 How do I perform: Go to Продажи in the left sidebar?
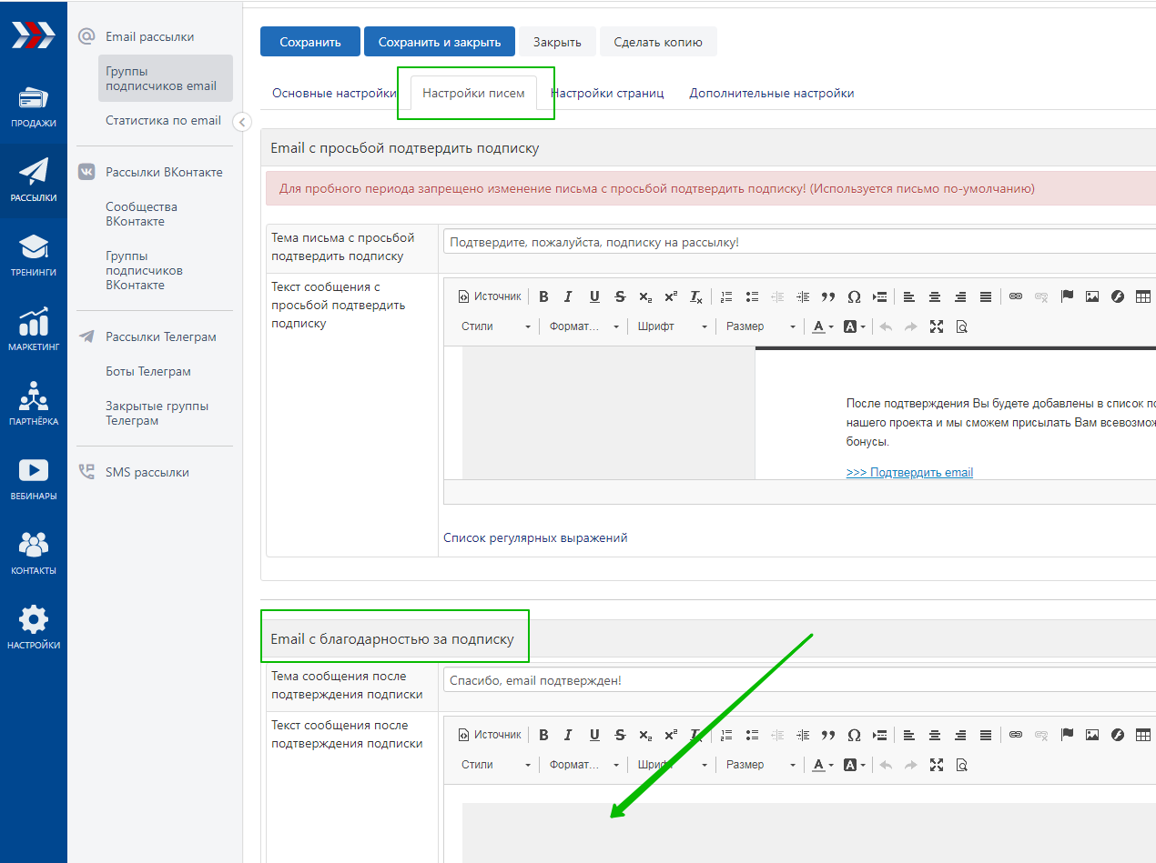click(x=34, y=105)
